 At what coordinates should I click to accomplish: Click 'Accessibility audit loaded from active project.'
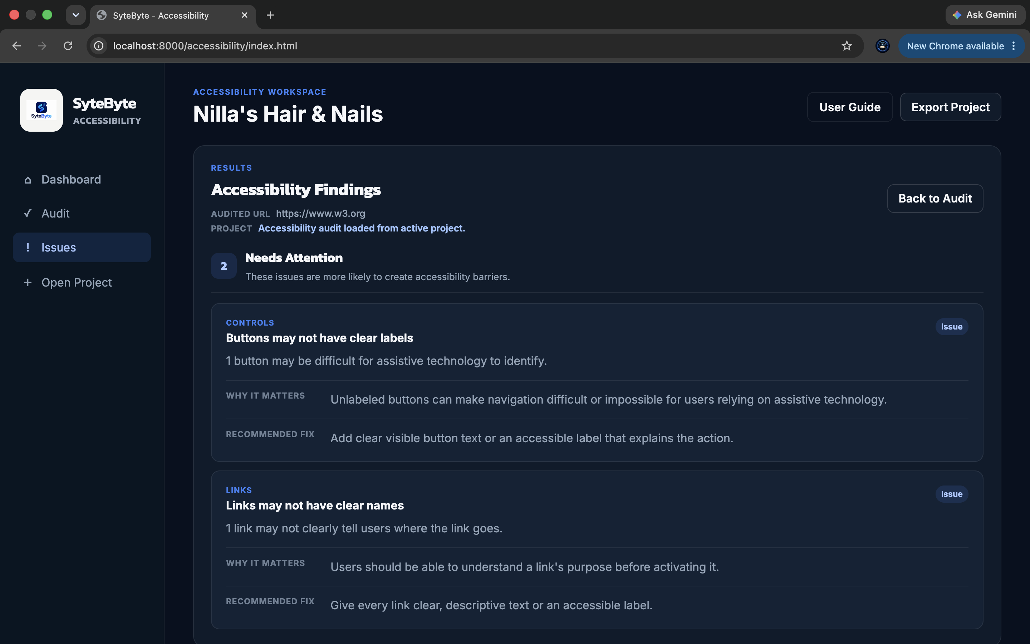point(361,228)
